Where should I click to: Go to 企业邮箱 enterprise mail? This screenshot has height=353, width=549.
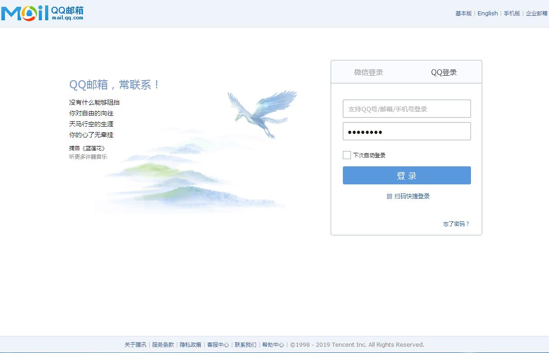click(536, 14)
